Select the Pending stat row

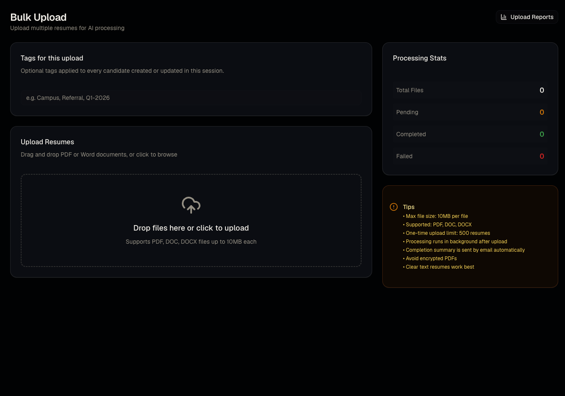point(470,112)
